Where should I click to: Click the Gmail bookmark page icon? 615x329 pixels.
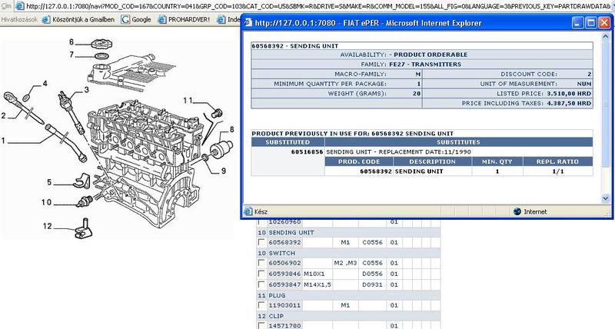point(46,19)
